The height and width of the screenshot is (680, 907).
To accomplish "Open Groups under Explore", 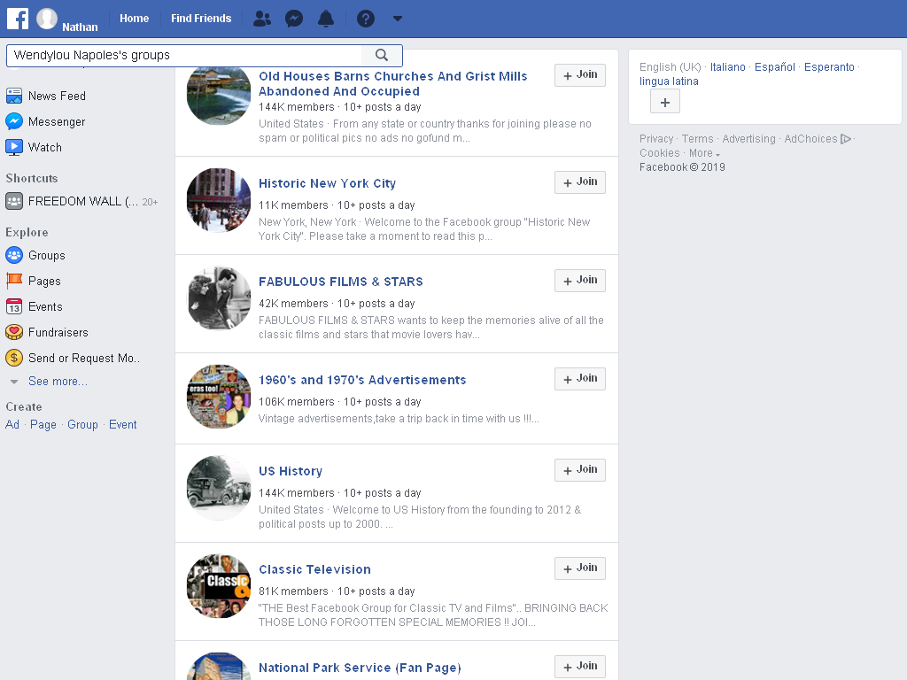I will click(47, 256).
